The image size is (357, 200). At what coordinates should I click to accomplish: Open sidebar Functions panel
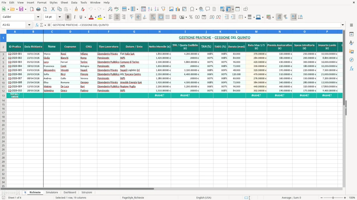(x=351, y=69)
